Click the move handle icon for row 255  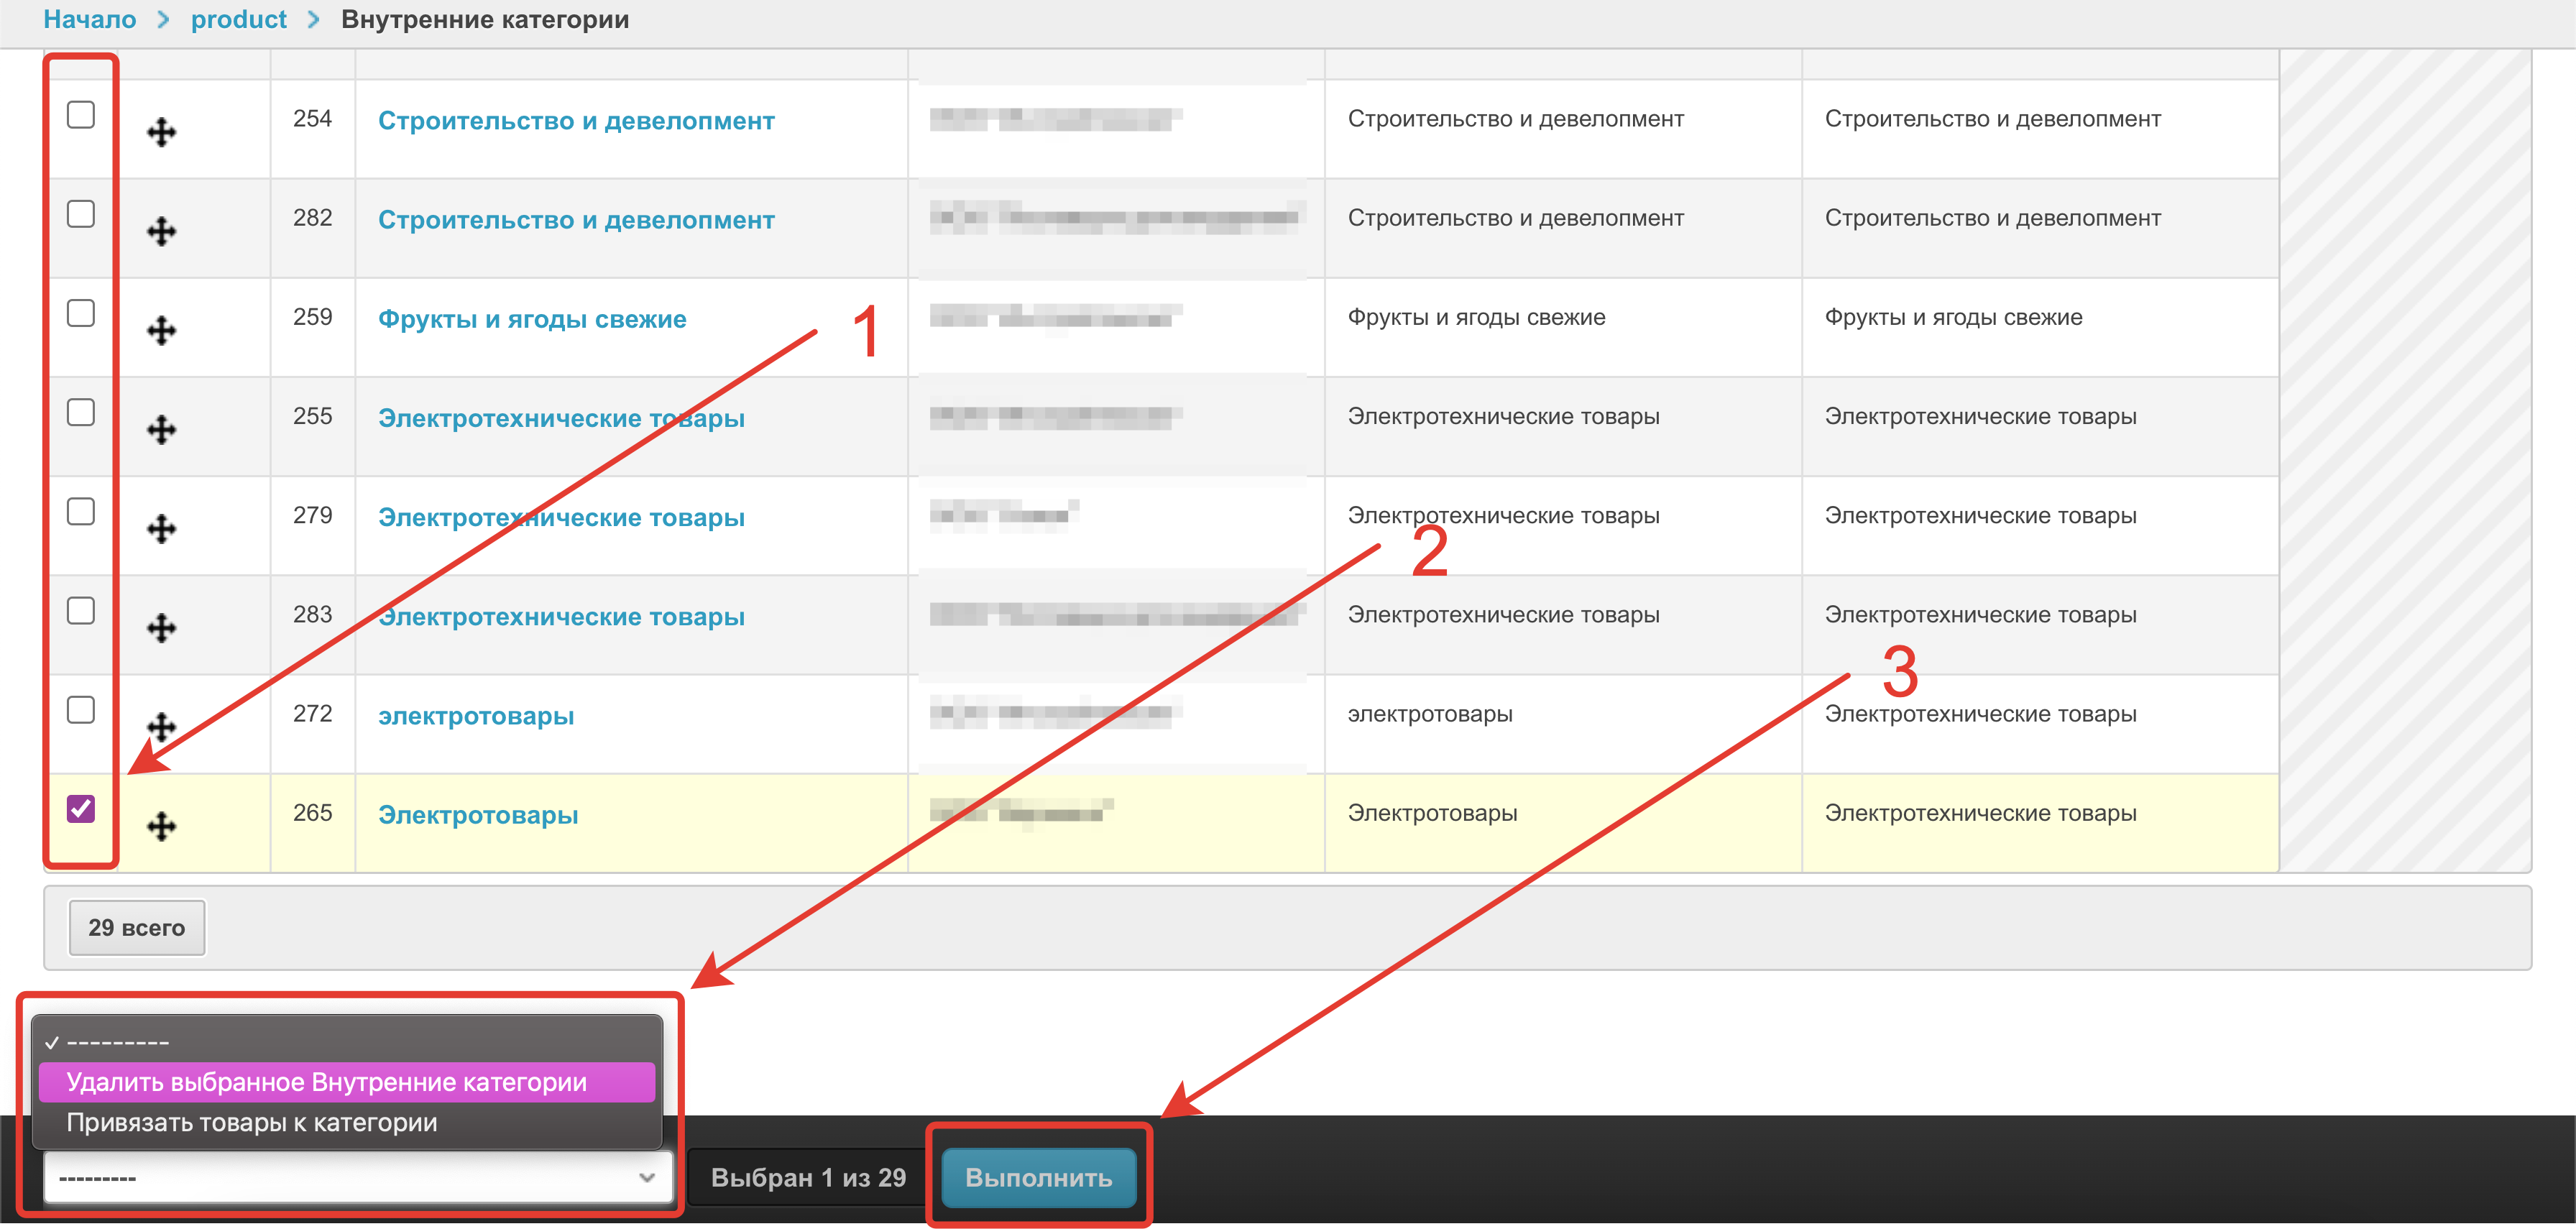(x=161, y=429)
